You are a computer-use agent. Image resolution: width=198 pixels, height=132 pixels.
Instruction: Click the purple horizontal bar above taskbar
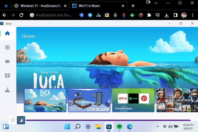pyautogui.click(x=108, y=120)
